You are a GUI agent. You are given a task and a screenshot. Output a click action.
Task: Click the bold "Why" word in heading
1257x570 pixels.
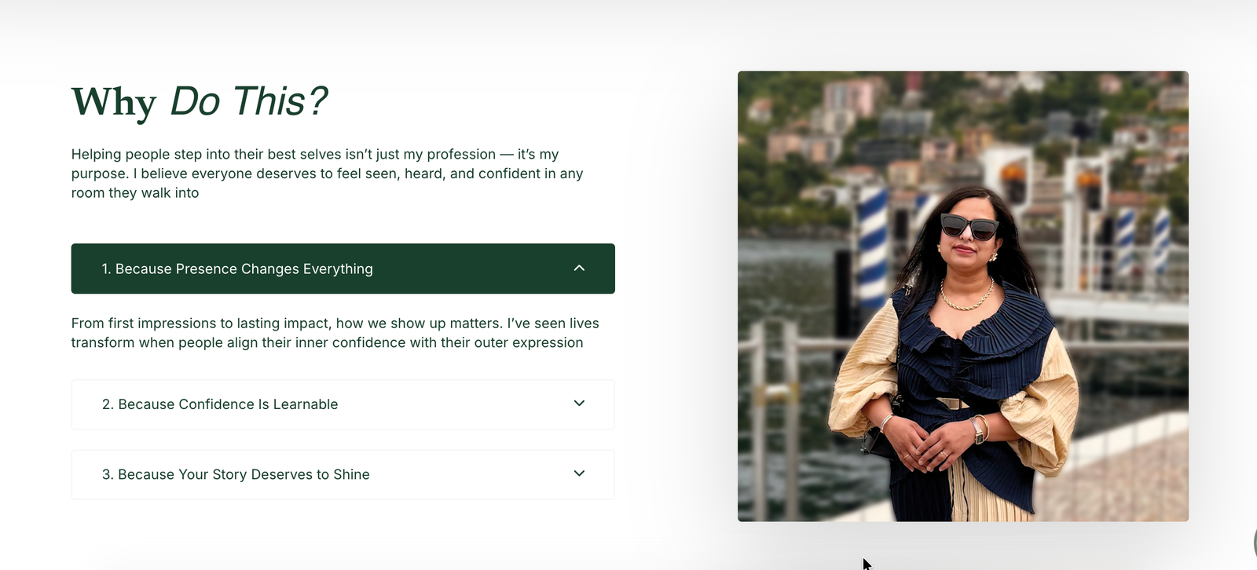[x=114, y=102]
